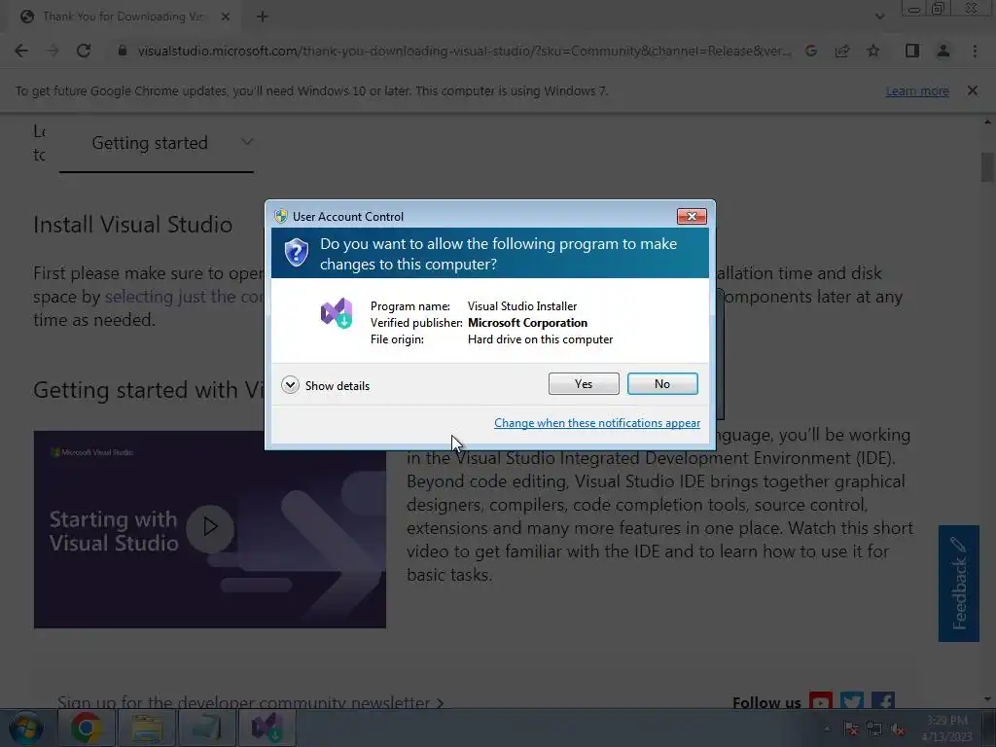Click the page vertical scrollbar thumb
996x747 pixels.
[987, 166]
